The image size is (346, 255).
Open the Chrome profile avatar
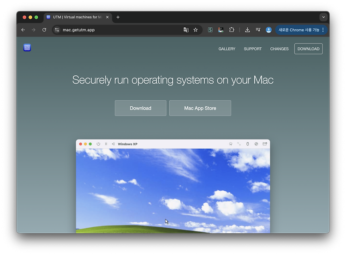tap(268, 30)
